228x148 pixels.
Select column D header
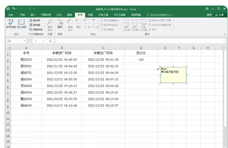pyautogui.click(x=141, y=48)
